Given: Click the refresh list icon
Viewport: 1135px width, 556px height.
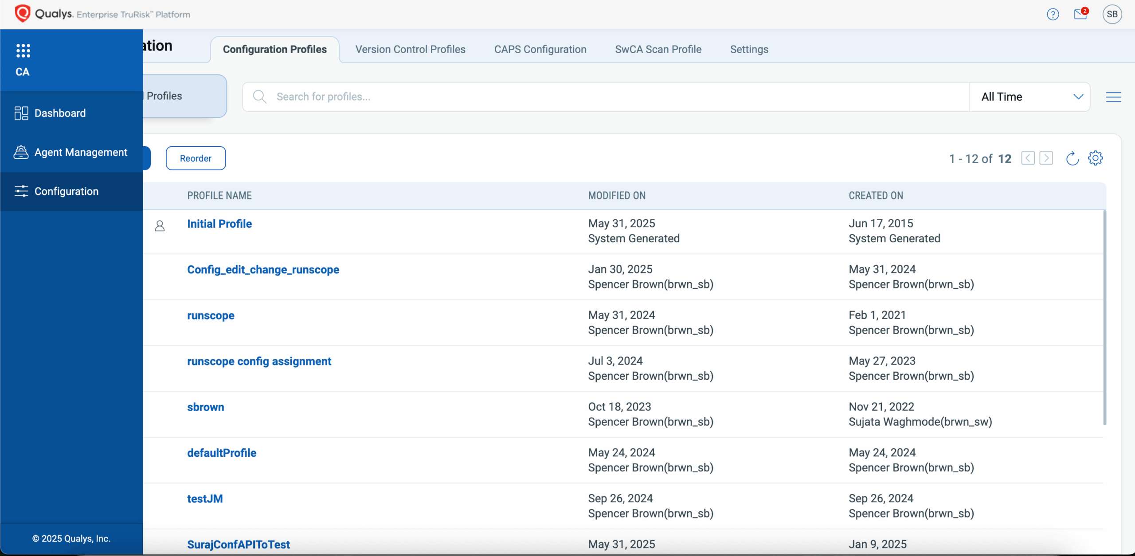Looking at the screenshot, I should click(x=1072, y=159).
